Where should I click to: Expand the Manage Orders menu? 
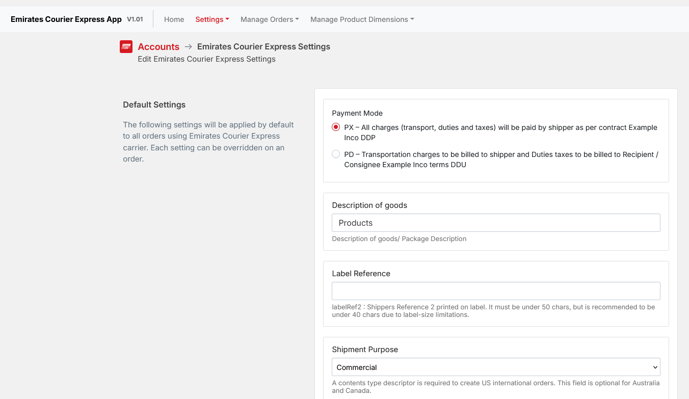pos(270,19)
